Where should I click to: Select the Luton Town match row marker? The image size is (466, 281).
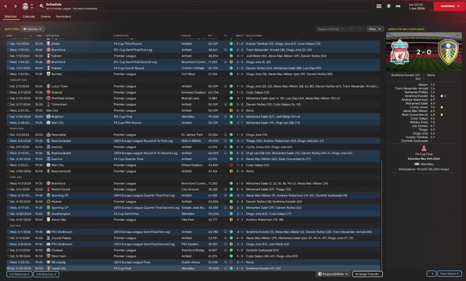point(8,86)
